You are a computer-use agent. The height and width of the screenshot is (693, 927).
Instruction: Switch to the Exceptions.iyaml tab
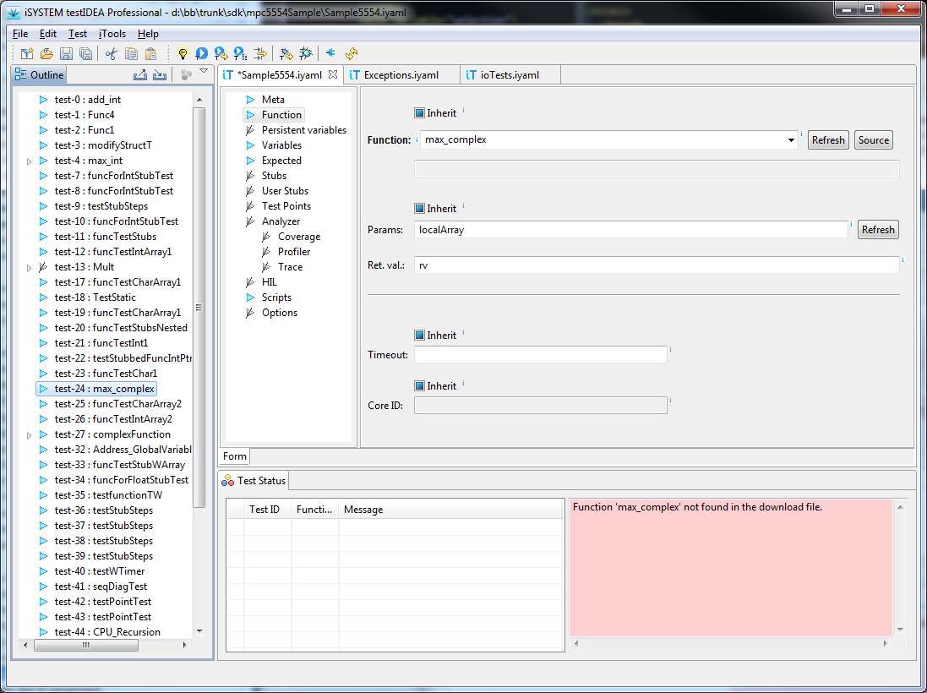coord(401,75)
